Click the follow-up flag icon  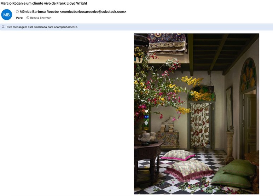[x=3, y=27]
